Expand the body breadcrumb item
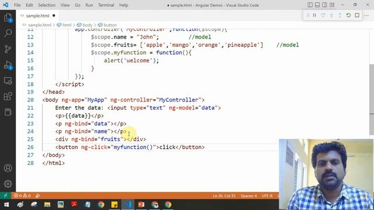The image size is (374, 210). (87, 25)
